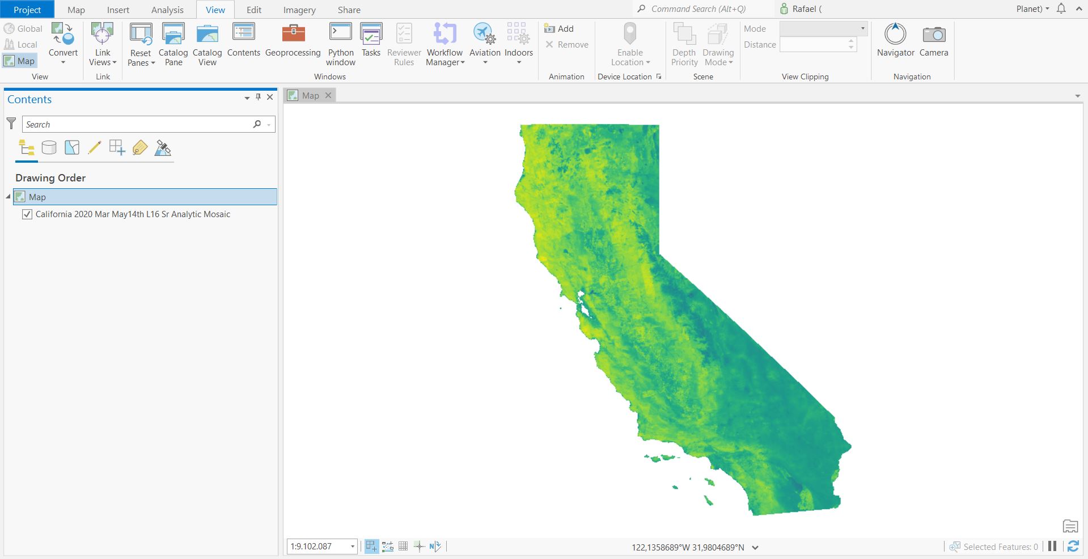Viewport: 1088px width, 559px height.
Task: Open the Analysis menu tab
Action: tap(166, 10)
